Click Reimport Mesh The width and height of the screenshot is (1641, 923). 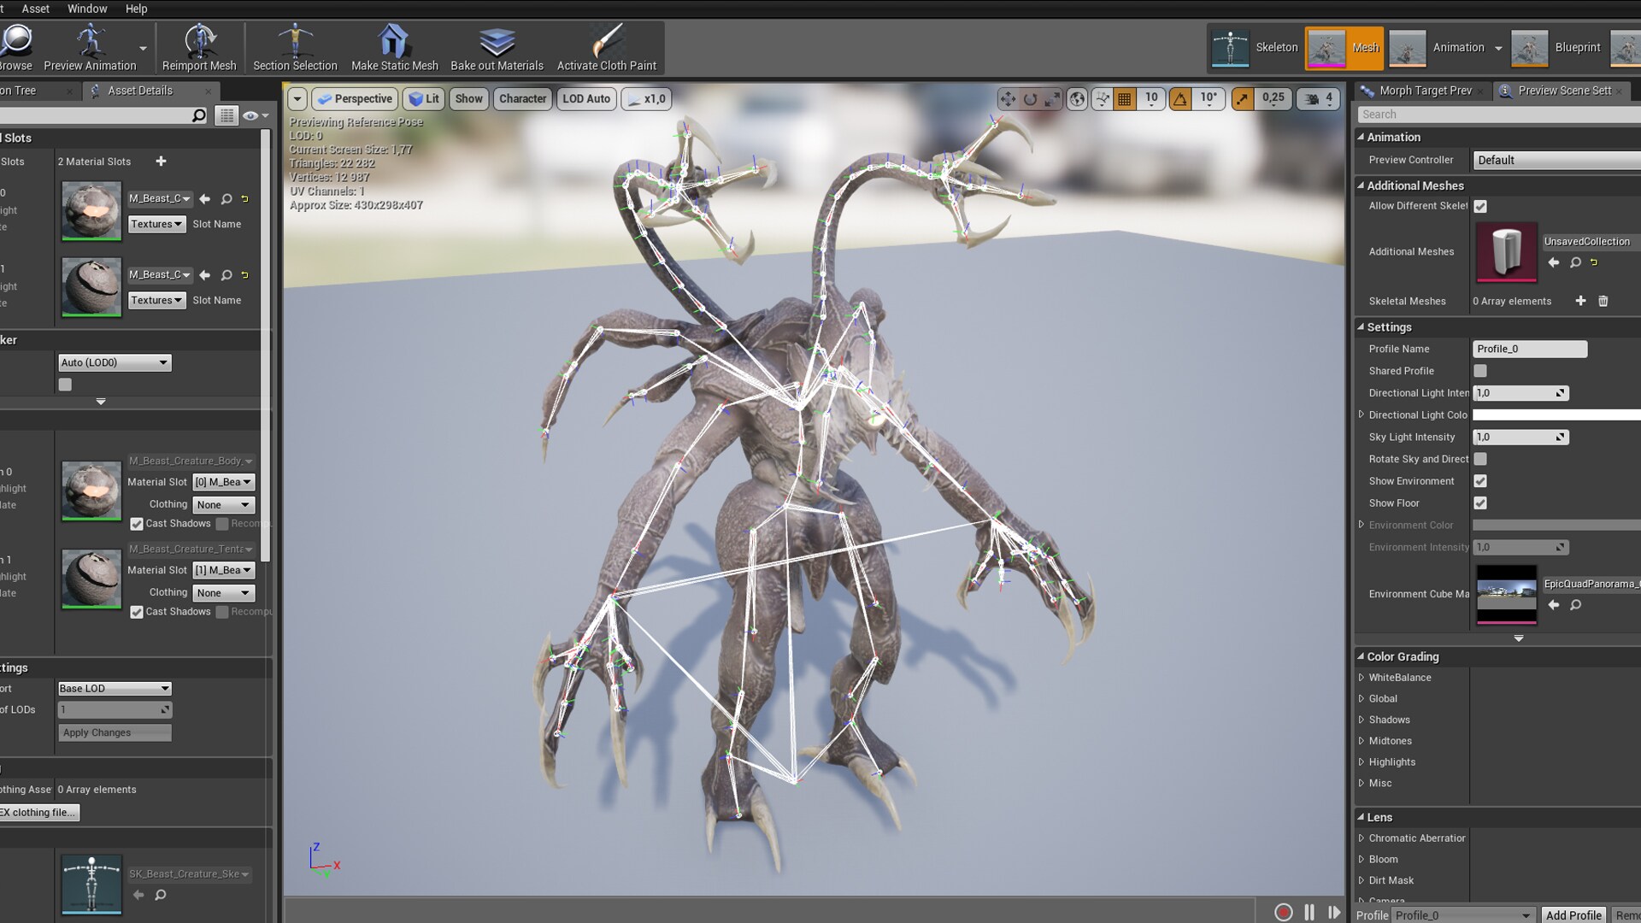(198, 47)
